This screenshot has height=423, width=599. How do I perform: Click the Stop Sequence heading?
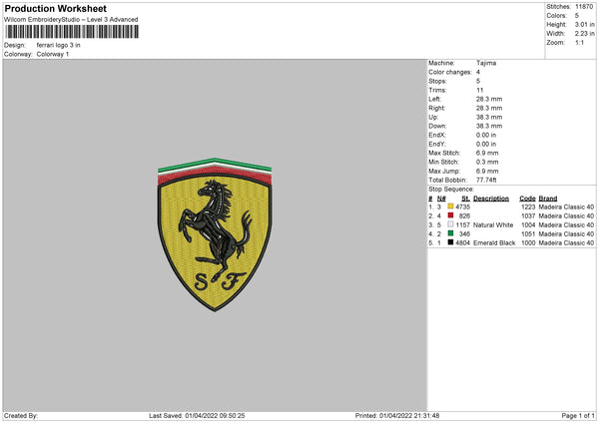(x=451, y=189)
